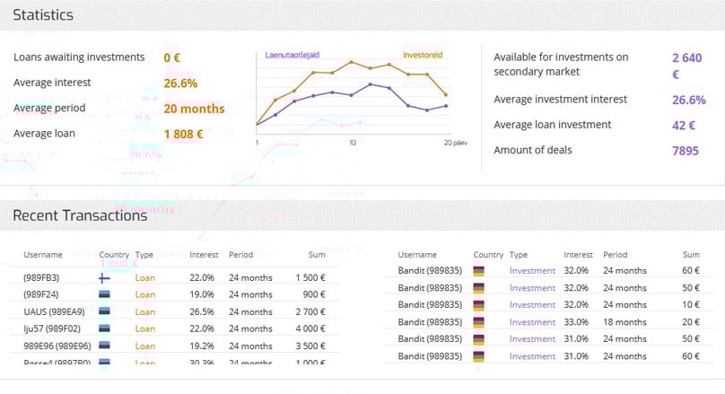
Task: Click the gold 26.6% average interest value
Action: pos(180,83)
